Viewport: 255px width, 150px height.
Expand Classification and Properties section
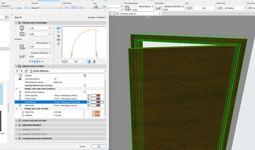coord(37,139)
